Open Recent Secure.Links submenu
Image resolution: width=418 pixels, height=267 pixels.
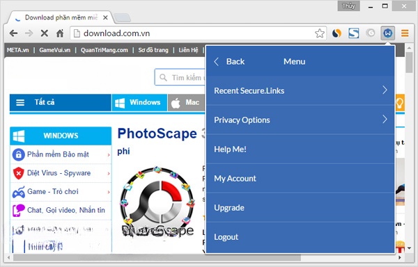coord(300,90)
